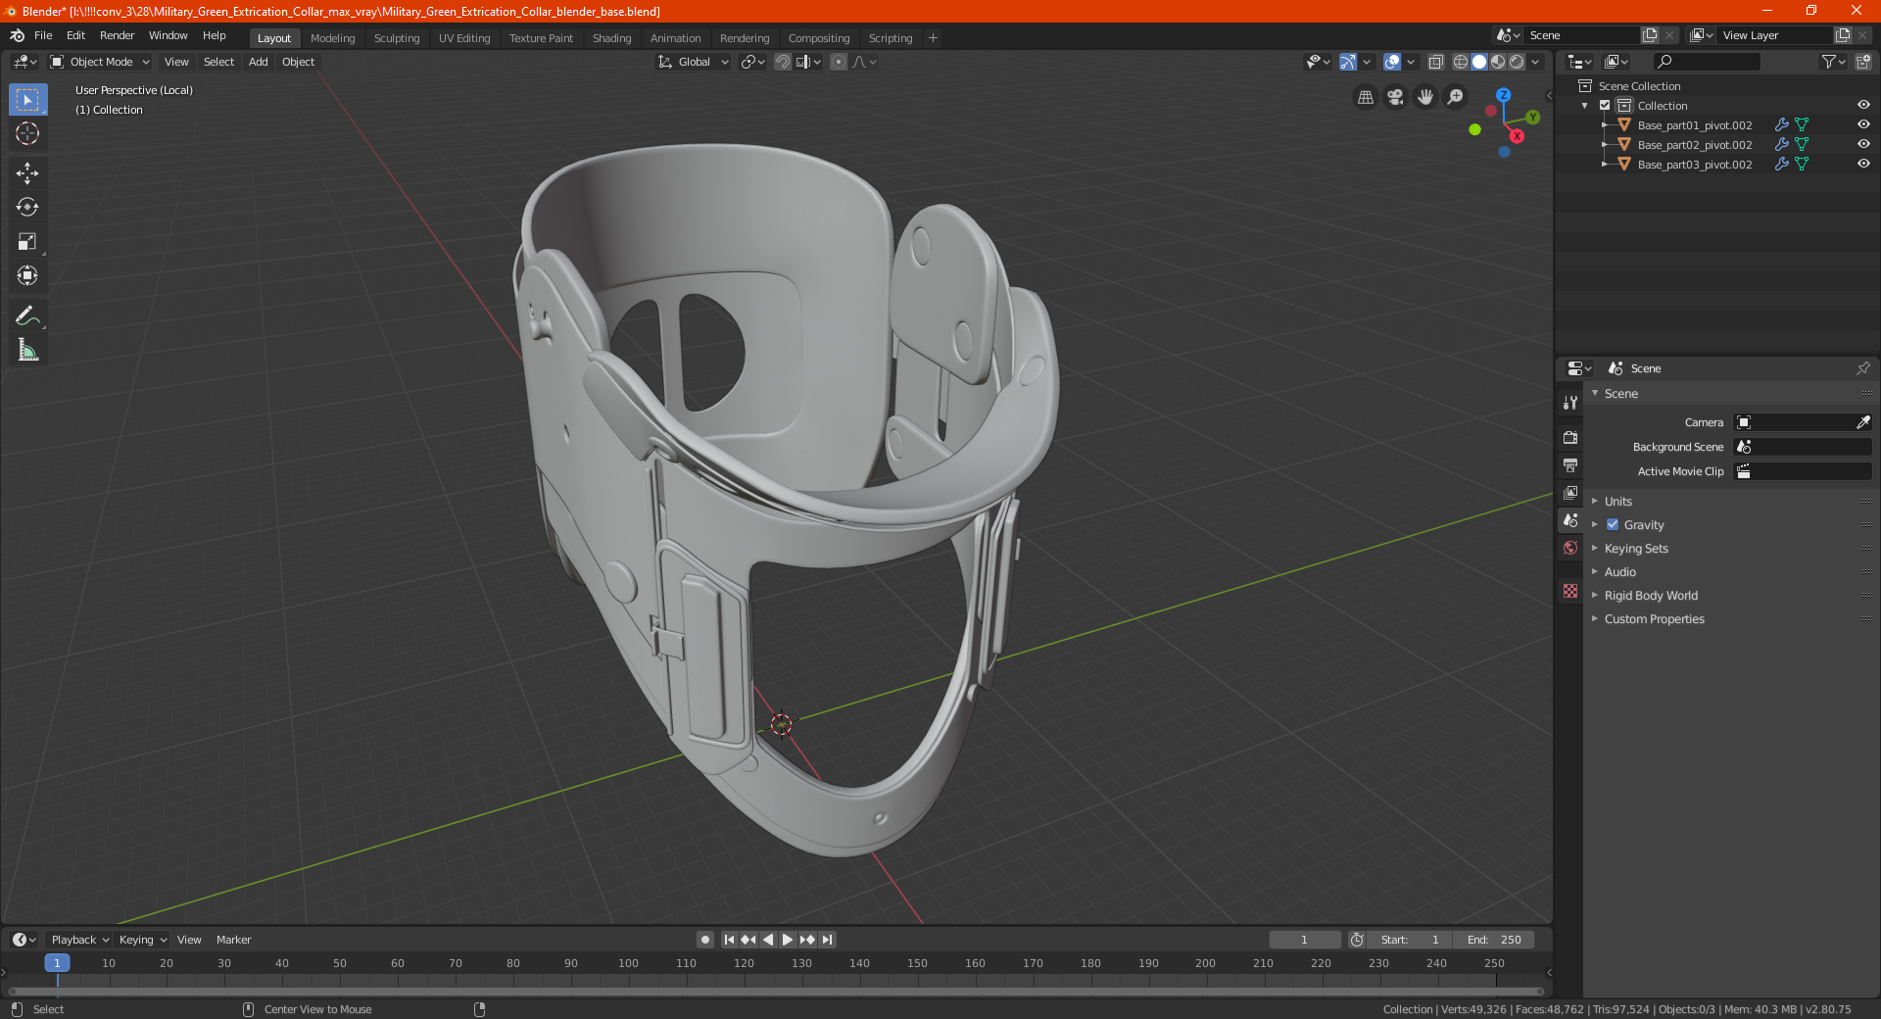Expand Base_part02_pivot.002 tree item
Viewport: 1881px width, 1019px height.
[x=1604, y=144]
